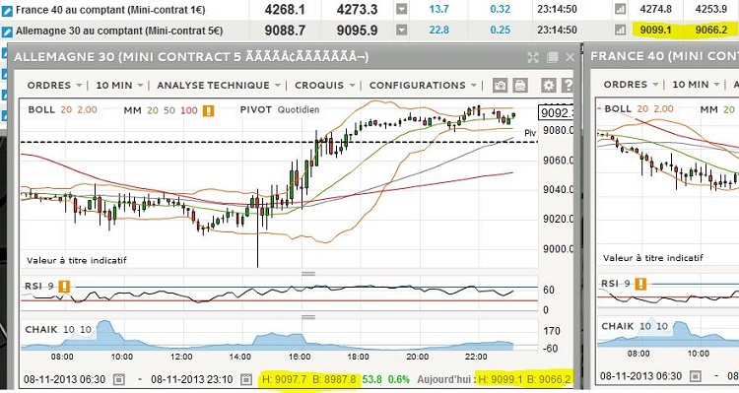
Task: Click the highlighted high value 9099.1 in the table
Action: point(655,31)
